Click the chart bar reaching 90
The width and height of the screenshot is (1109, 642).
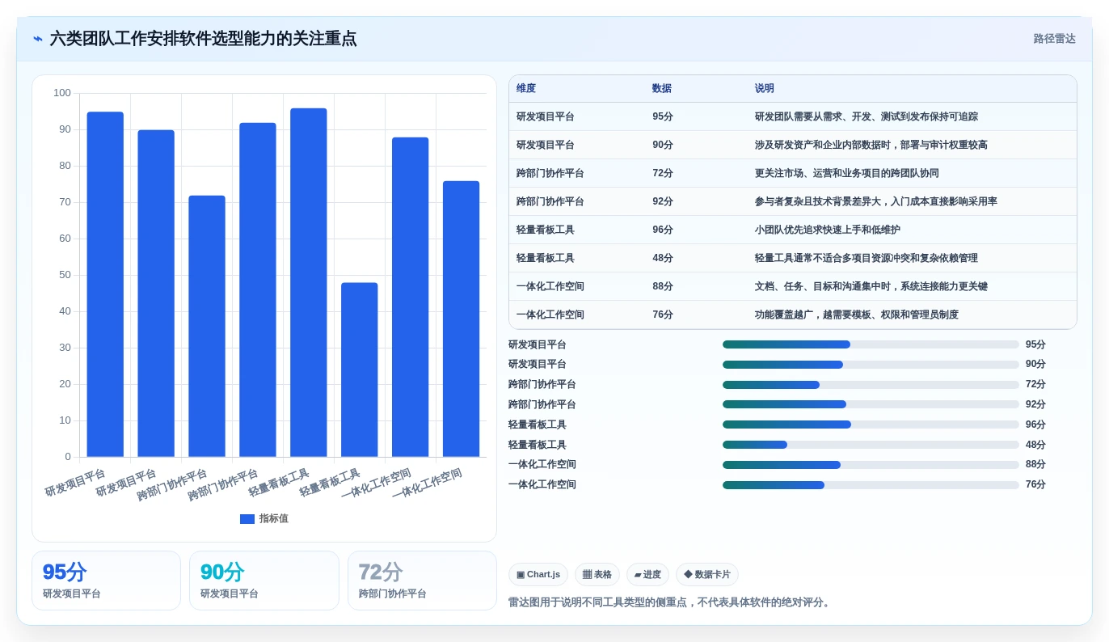pyautogui.click(x=156, y=294)
